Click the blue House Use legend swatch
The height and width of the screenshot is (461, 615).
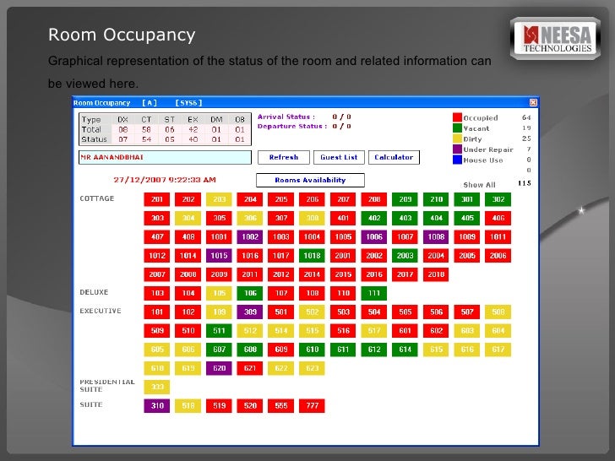pyautogui.click(x=457, y=159)
